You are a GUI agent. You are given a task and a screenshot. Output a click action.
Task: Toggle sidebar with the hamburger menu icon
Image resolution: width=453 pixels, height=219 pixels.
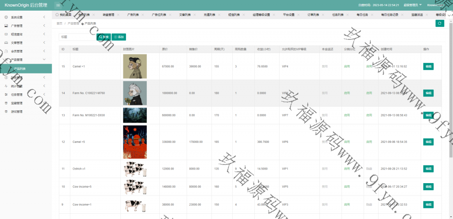coord(58,5)
